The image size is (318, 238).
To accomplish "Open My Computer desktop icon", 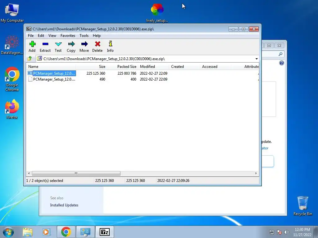I will pyautogui.click(x=12, y=12).
